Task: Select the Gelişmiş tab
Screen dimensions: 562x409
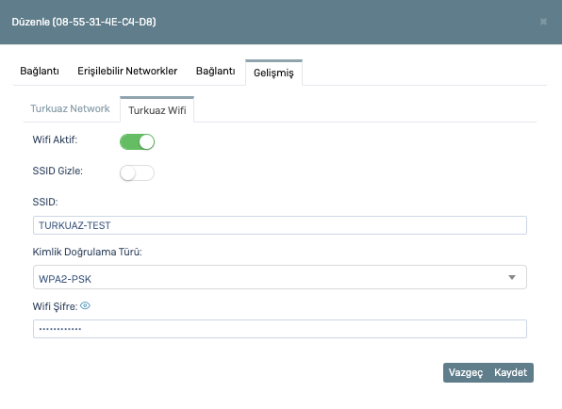Action: (273, 73)
